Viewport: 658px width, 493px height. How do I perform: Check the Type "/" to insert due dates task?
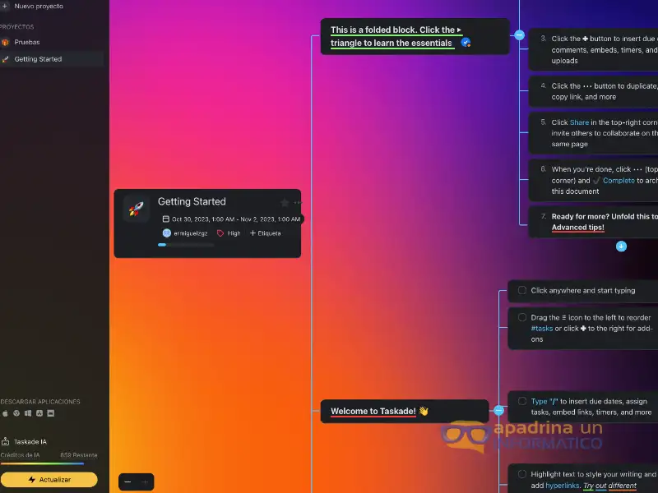pos(522,401)
